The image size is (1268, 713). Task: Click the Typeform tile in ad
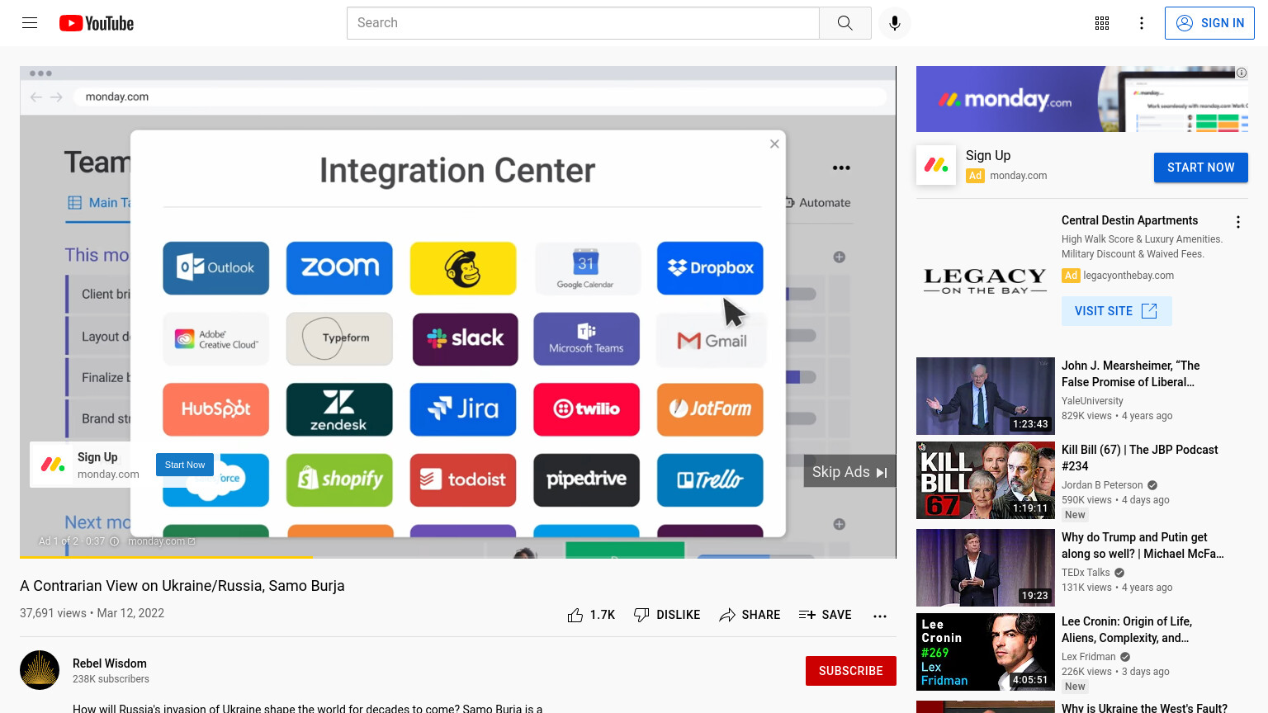pos(339,338)
